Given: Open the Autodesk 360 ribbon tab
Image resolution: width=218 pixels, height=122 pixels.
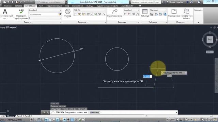Looking at the screenshot, I should coord(127,6).
